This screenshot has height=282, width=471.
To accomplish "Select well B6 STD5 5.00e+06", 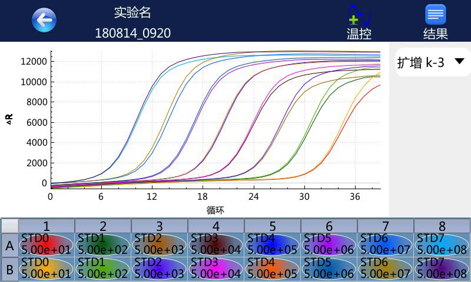I will click(329, 268).
